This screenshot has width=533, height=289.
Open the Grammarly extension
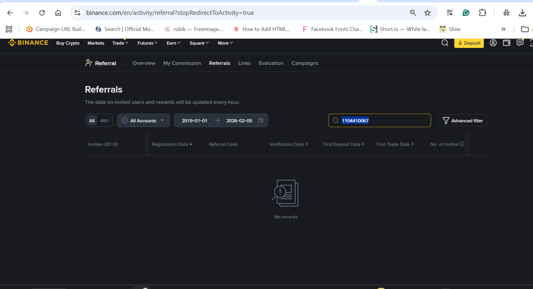466,13
